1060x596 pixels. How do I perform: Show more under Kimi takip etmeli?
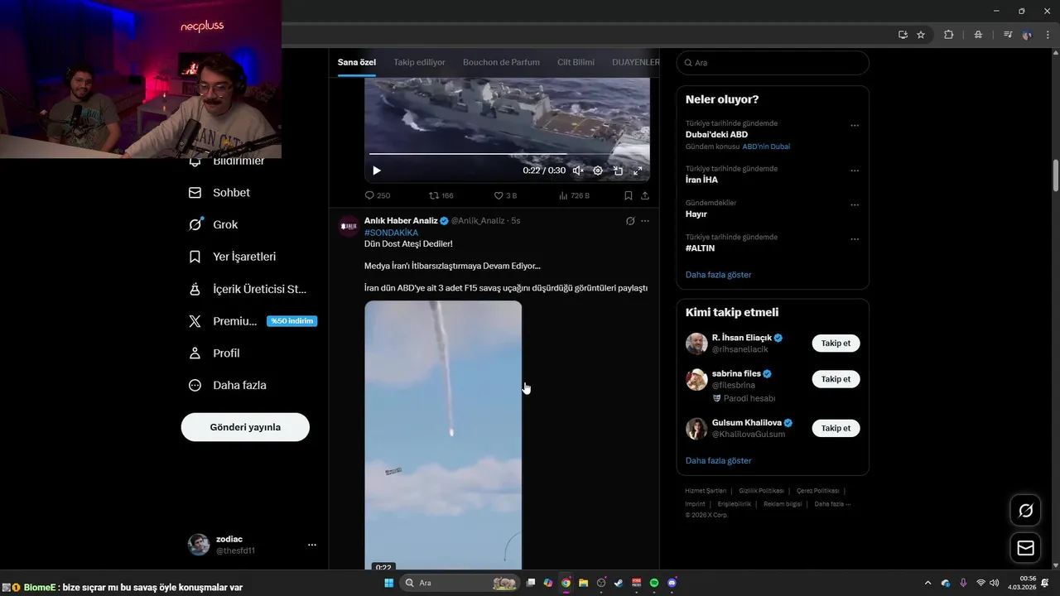point(718,460)
